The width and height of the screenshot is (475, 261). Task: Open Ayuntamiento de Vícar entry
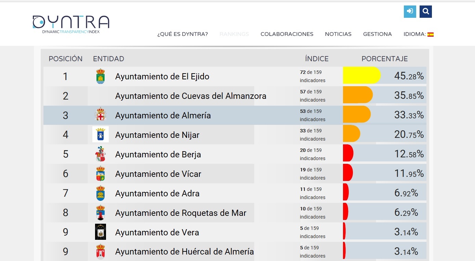158,174
